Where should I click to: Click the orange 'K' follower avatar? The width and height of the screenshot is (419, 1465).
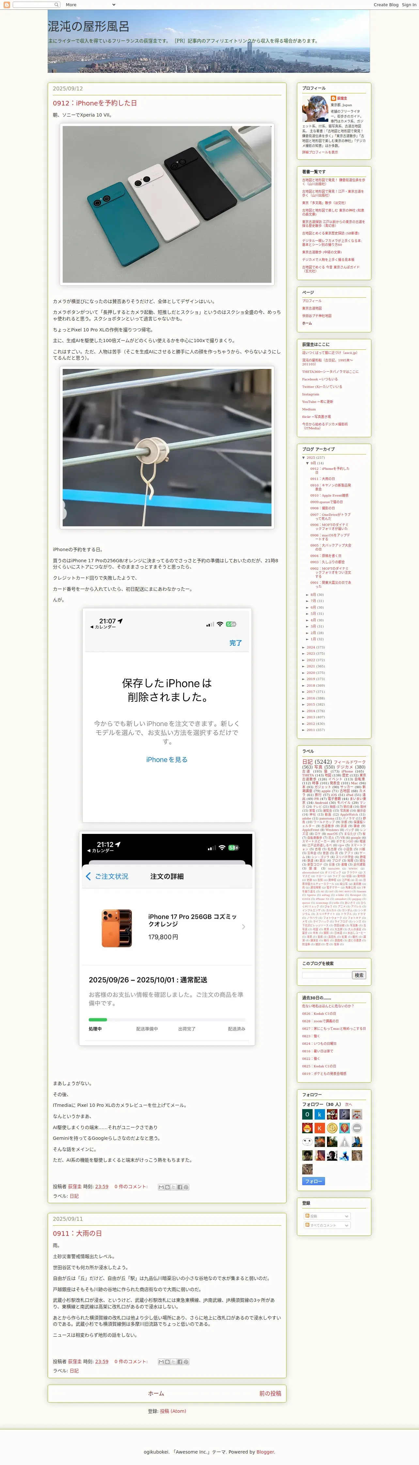tap(319, 1128)
